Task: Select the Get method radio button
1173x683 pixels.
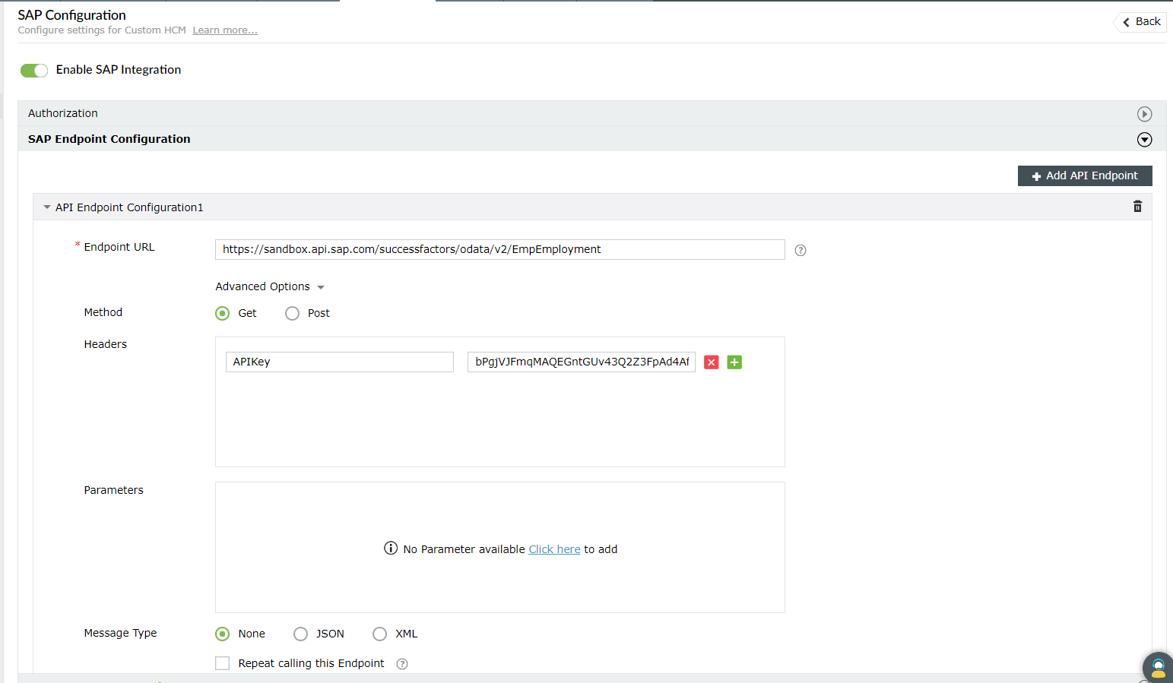Action: (x=223, y=314)
